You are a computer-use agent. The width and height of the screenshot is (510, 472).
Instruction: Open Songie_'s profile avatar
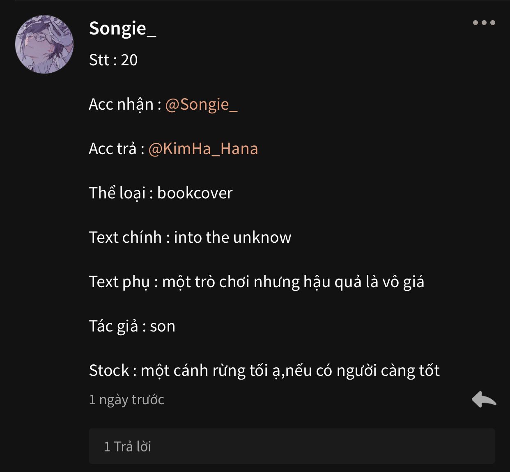tap(44, 44)
